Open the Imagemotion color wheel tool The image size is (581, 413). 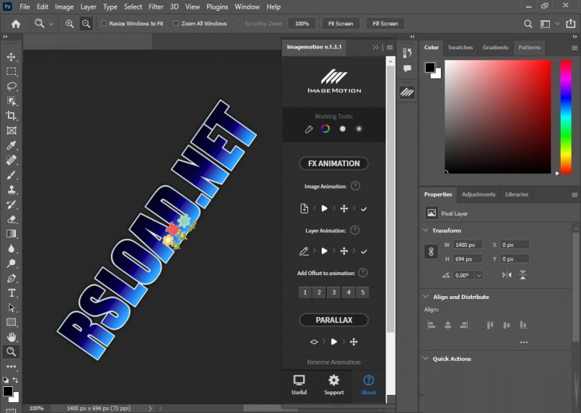[x=325, y=128]
